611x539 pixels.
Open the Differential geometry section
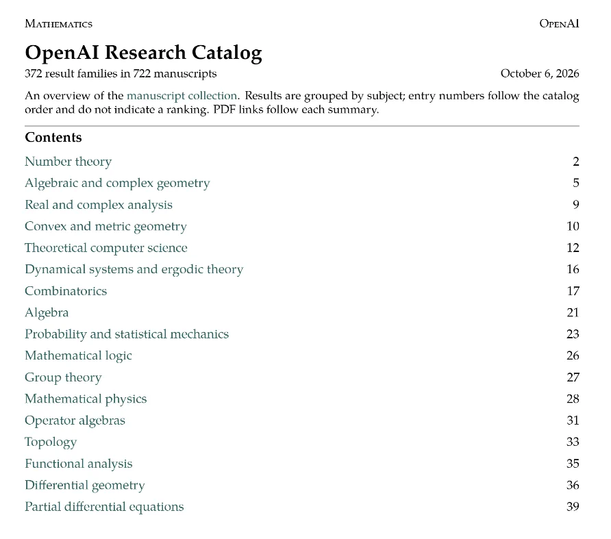84,485
